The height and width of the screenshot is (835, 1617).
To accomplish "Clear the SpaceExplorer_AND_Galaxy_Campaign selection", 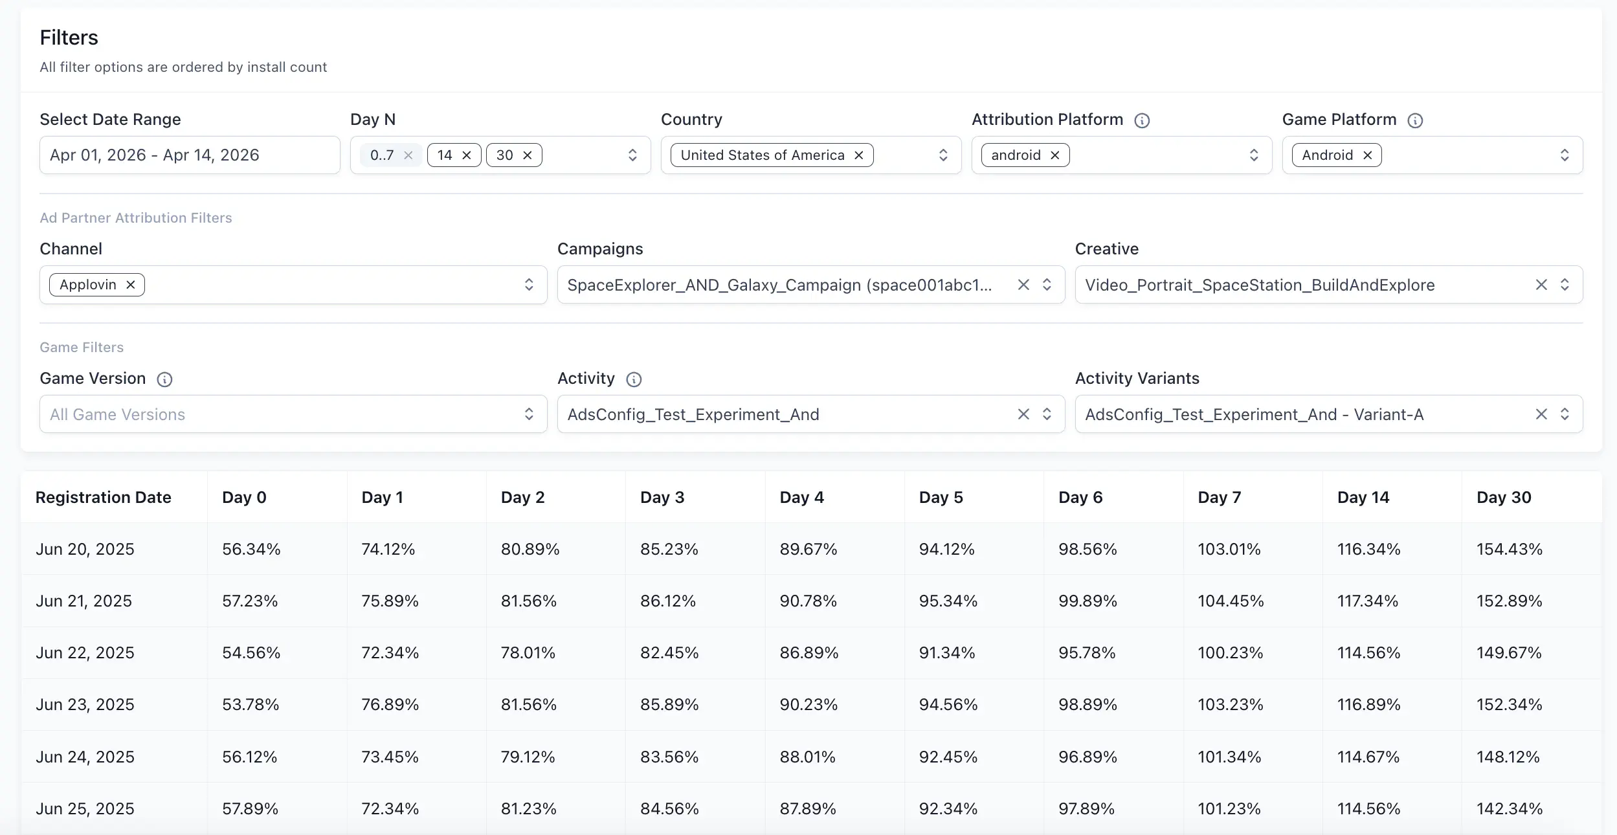I will (x=1023, y=285).
